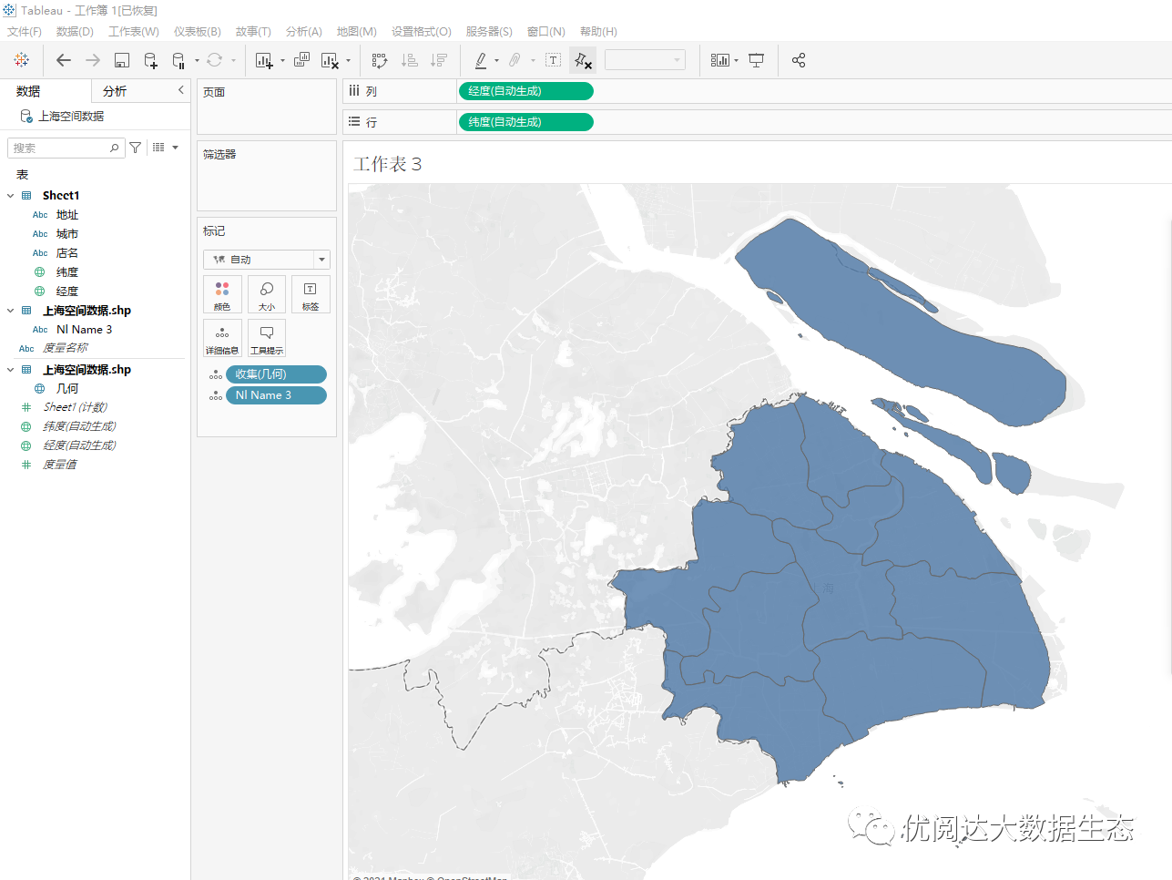The image size is (1172, 880).
Task: Click the 经度(自动生成) pill on columns shelf
Action: pyautogui.click(x=525, y=91)
